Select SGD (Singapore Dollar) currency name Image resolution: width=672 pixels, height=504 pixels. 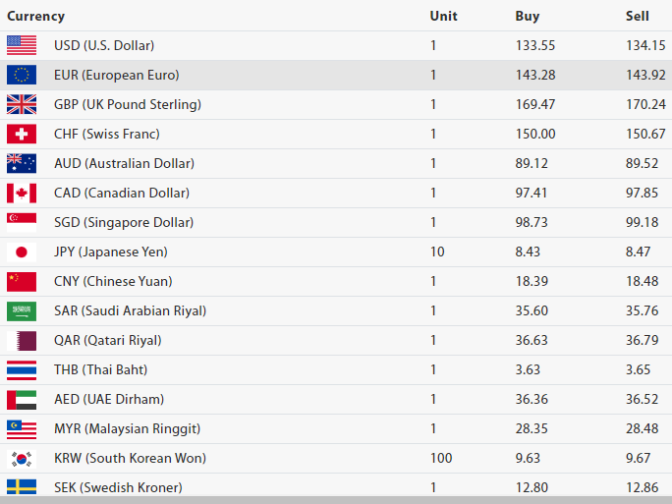124,222
